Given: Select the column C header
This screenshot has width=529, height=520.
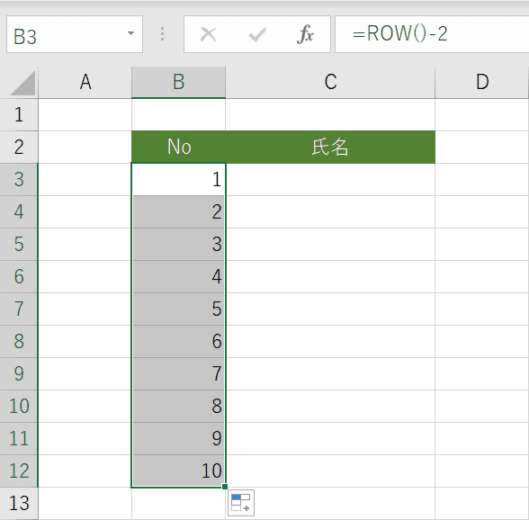Looking at the screenshot, I should tap(330, 83).
